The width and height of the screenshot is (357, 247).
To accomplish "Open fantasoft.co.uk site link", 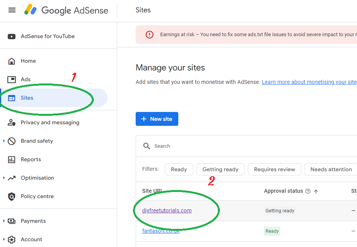I will click(x=161, y=231).
